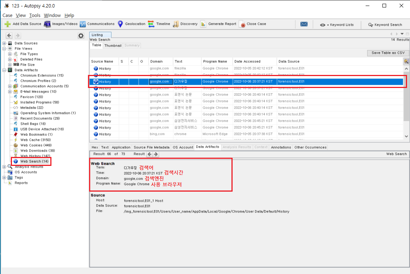Open the Other Occurrences tab
The image size is (410, 274).
pyautogui.click(x=310, y=148)
